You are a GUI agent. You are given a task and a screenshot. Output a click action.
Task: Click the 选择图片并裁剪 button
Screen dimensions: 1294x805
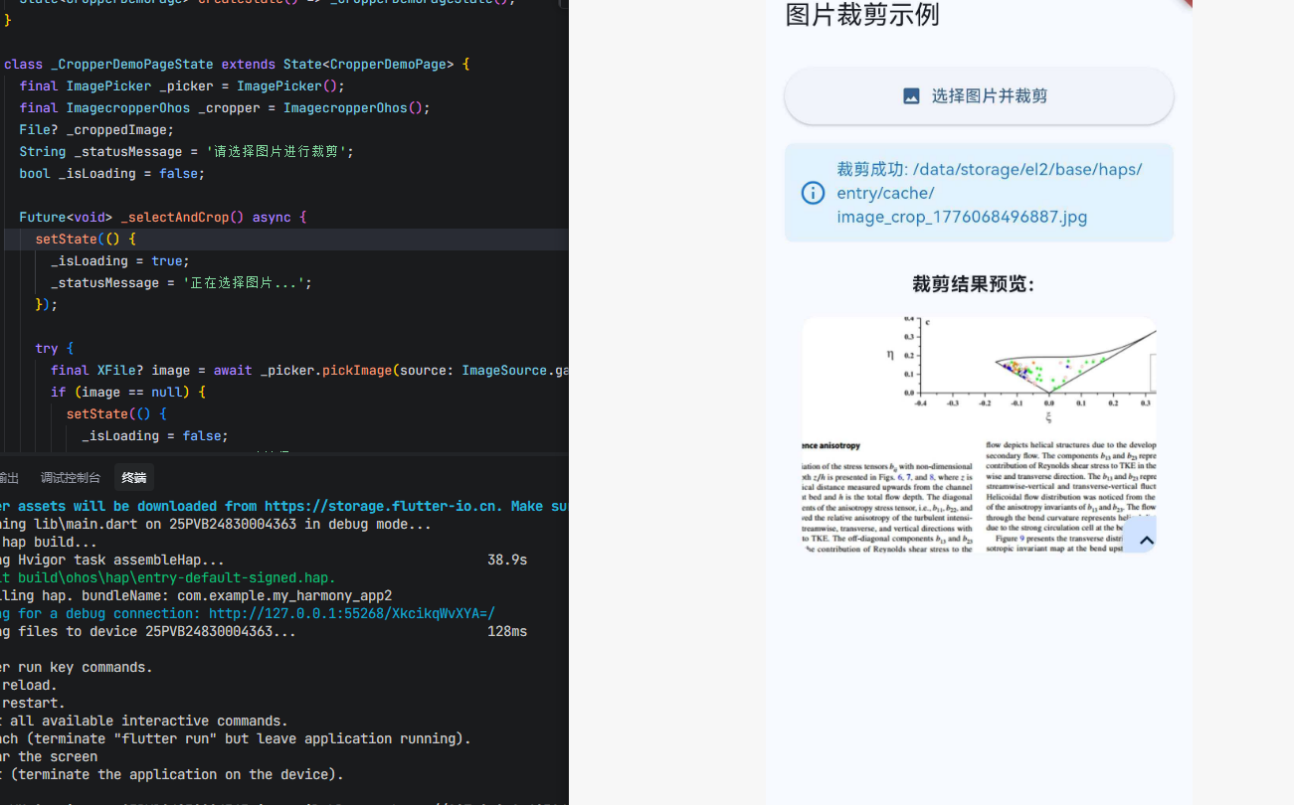point(979,96)
